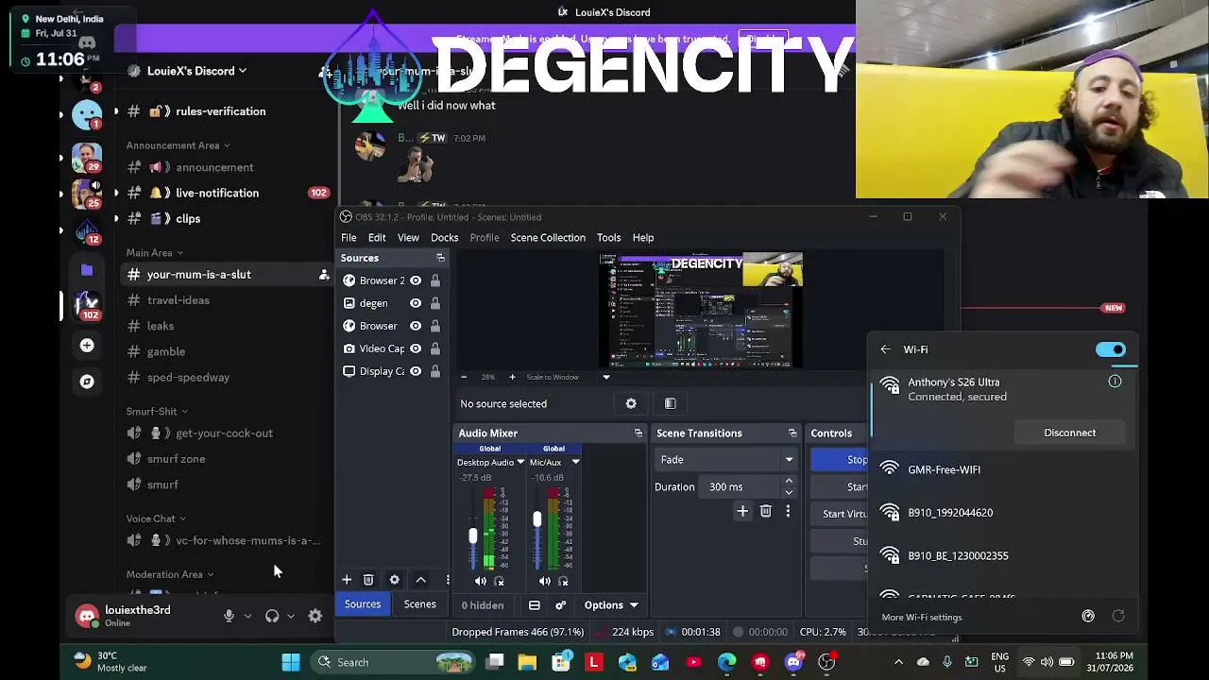The width and height of the screenshot is (1209, 680).
Task: Open advanced audio properties gears icon
Action: click(561, 605)
